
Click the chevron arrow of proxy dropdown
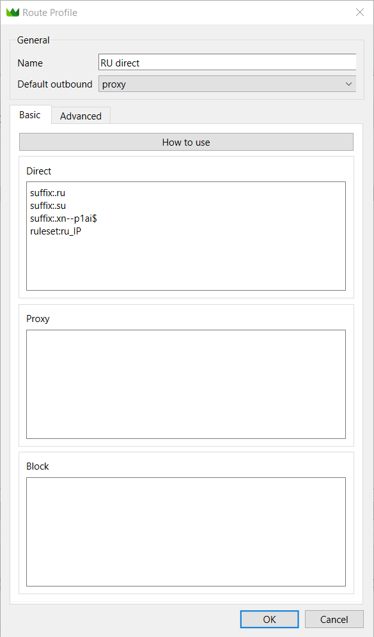348,84
